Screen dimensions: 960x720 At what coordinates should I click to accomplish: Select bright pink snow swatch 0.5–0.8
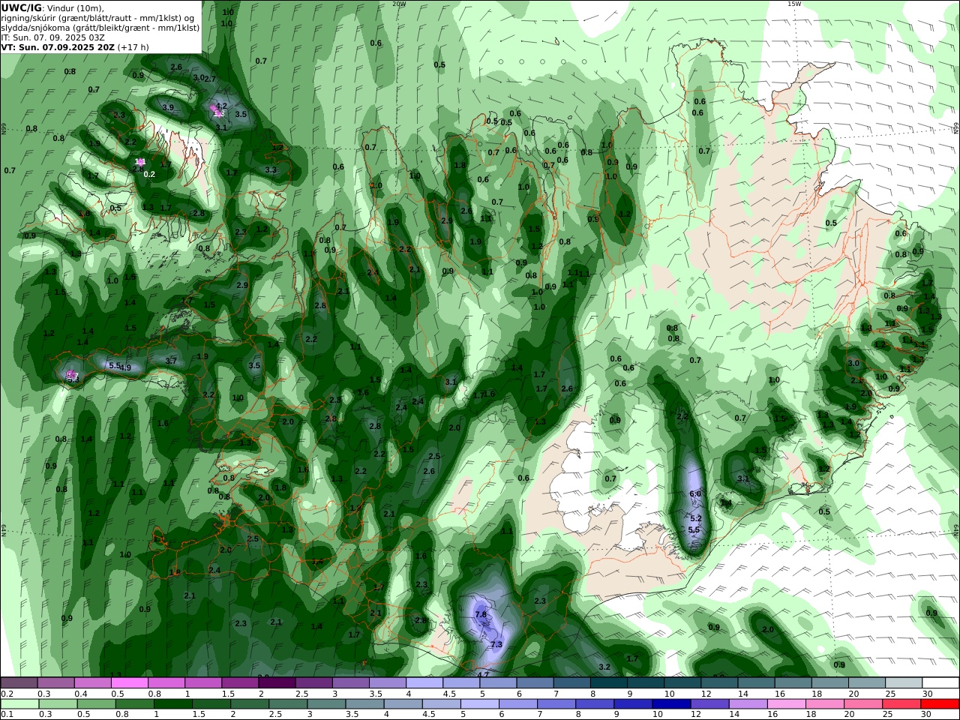[x=129, y=682]
